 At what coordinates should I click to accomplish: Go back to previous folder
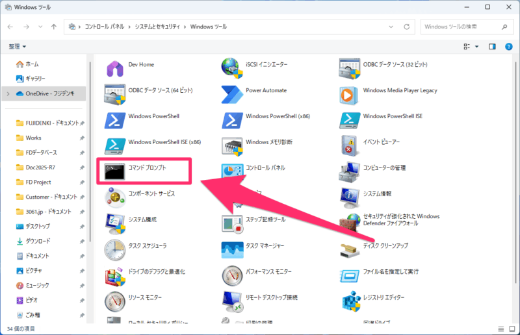[10, 27]
